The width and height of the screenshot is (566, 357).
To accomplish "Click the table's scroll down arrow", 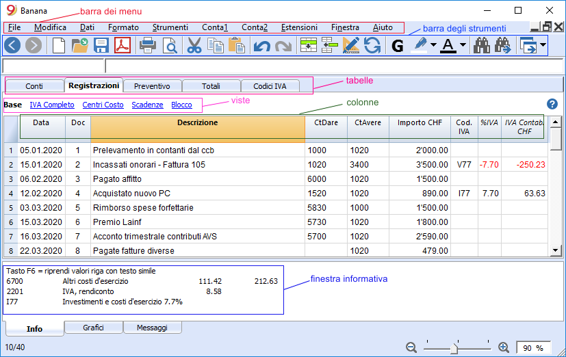I will coord(556,250).
